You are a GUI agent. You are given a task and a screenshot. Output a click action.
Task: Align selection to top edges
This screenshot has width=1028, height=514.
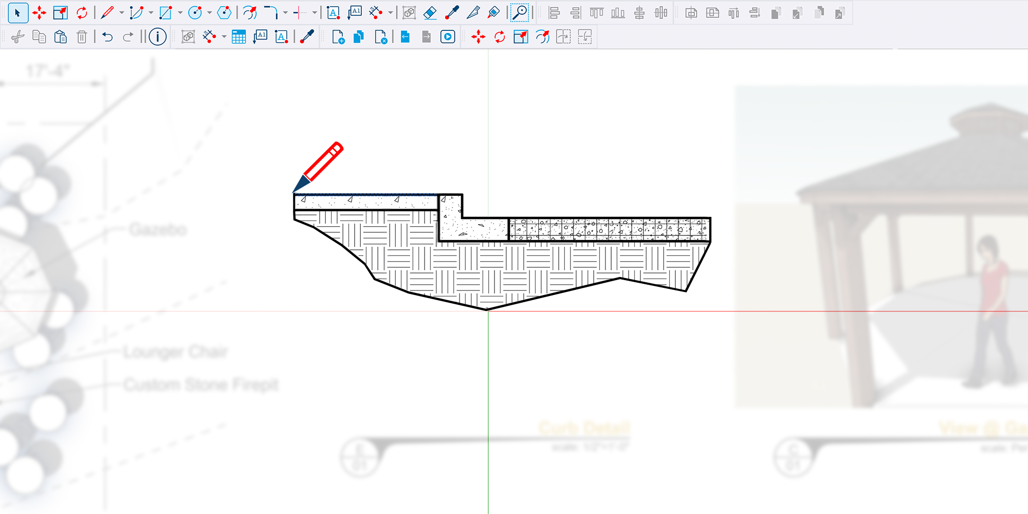point(596,13)
